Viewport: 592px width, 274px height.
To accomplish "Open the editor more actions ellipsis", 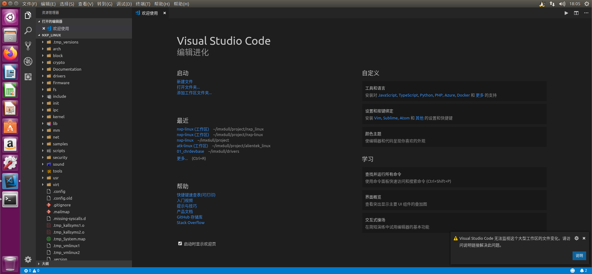I will (x=586, y=13).
